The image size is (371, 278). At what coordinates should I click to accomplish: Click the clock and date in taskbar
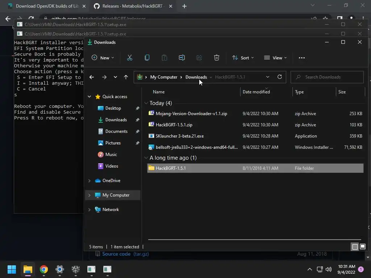[x=346, y=269]
